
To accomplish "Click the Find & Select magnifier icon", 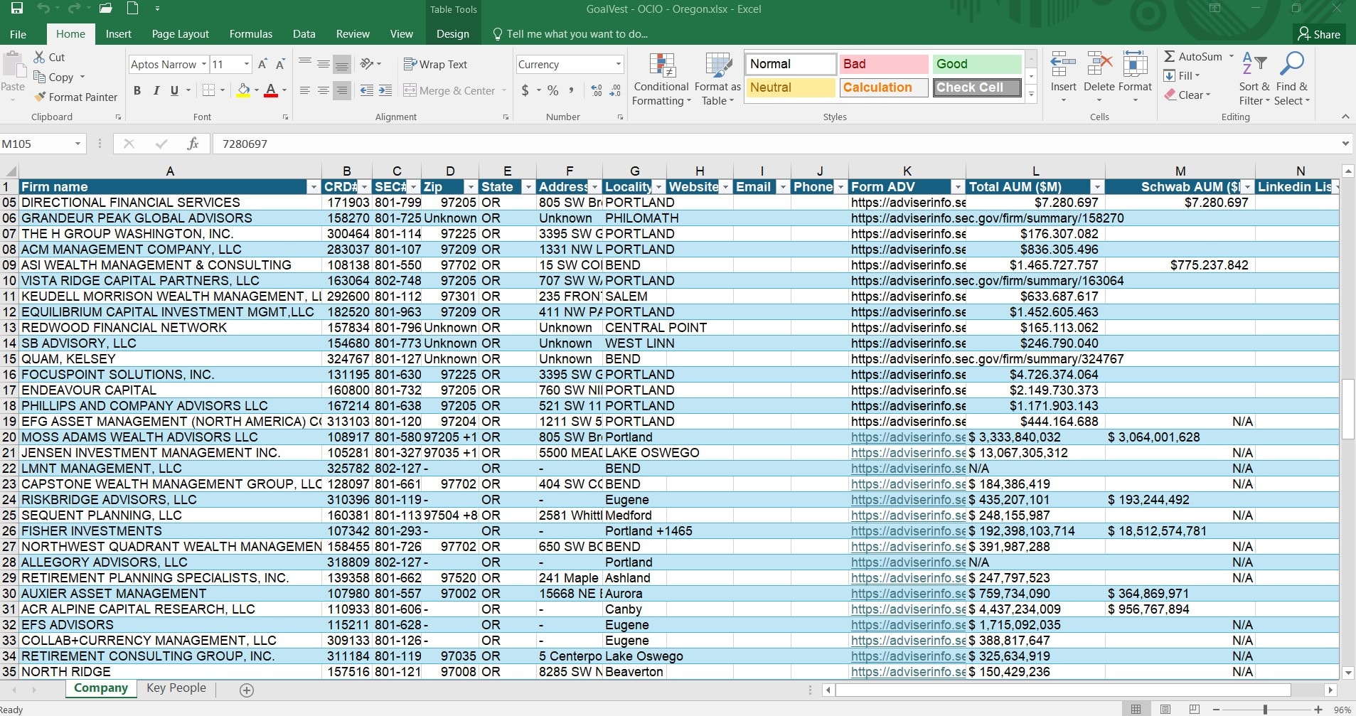I will click(1291, 64).
